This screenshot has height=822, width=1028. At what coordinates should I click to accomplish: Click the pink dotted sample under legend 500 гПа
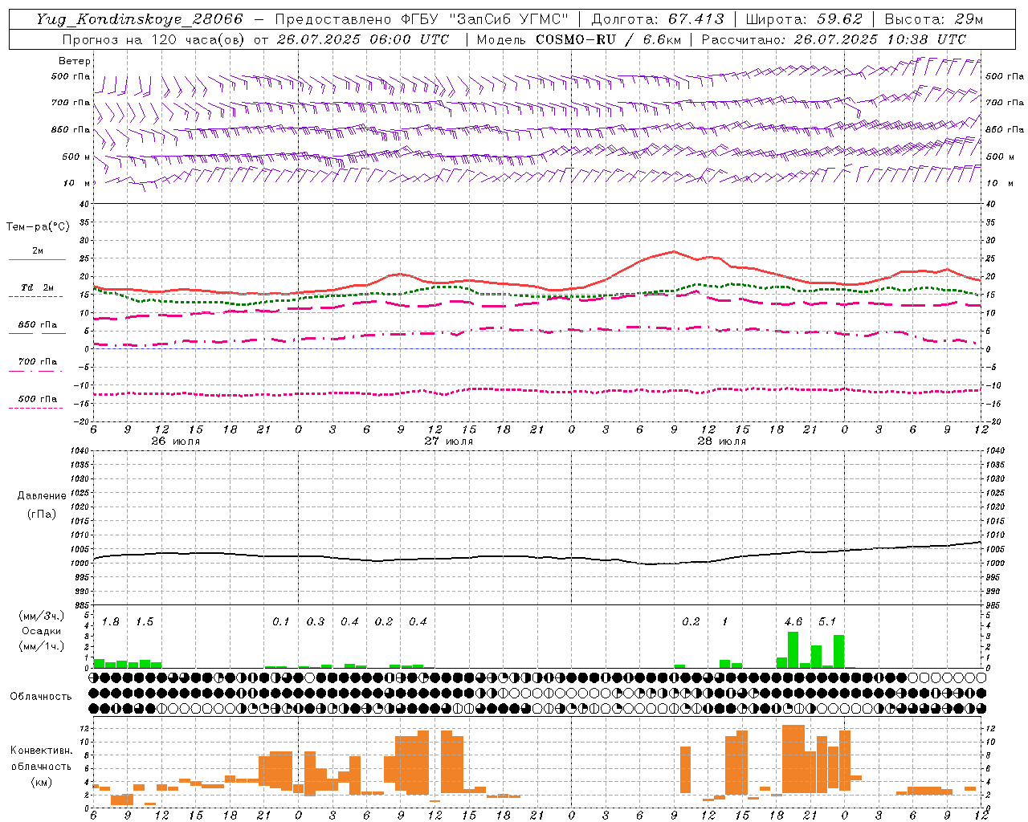(35, 408)
